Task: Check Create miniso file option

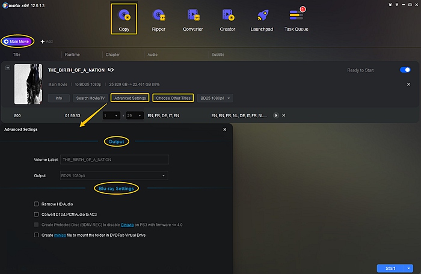Action: pyautogui.click(x=36, y=235)
